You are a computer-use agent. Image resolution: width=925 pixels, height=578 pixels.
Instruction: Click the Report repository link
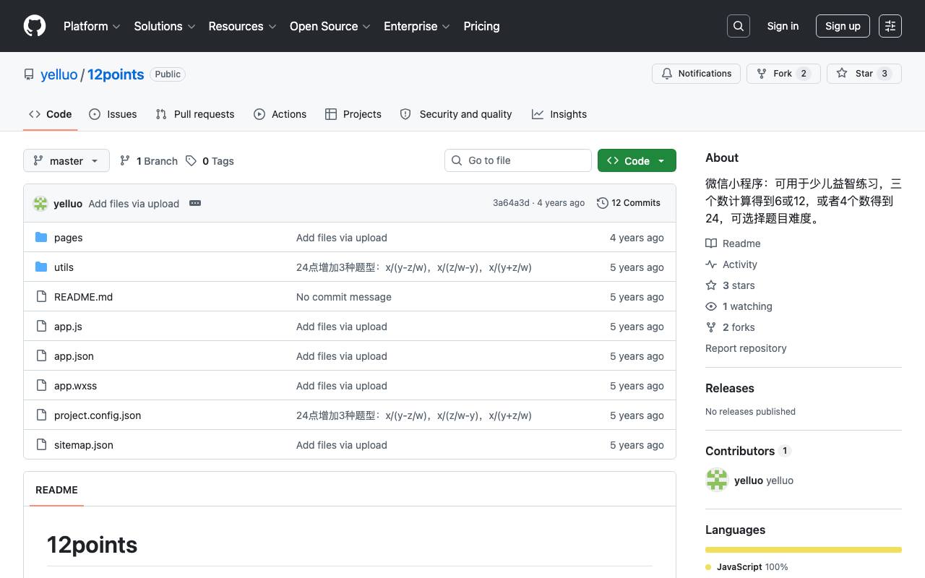pos(746,348)
